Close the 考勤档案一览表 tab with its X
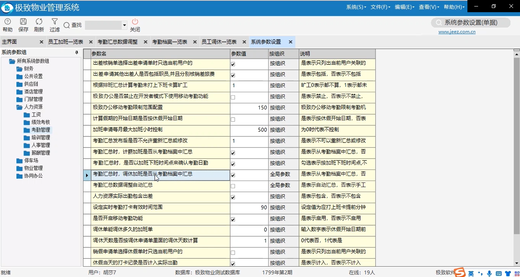 195,42
